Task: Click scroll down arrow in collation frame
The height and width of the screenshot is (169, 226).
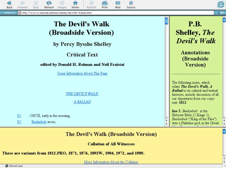Action: point(224,162)
